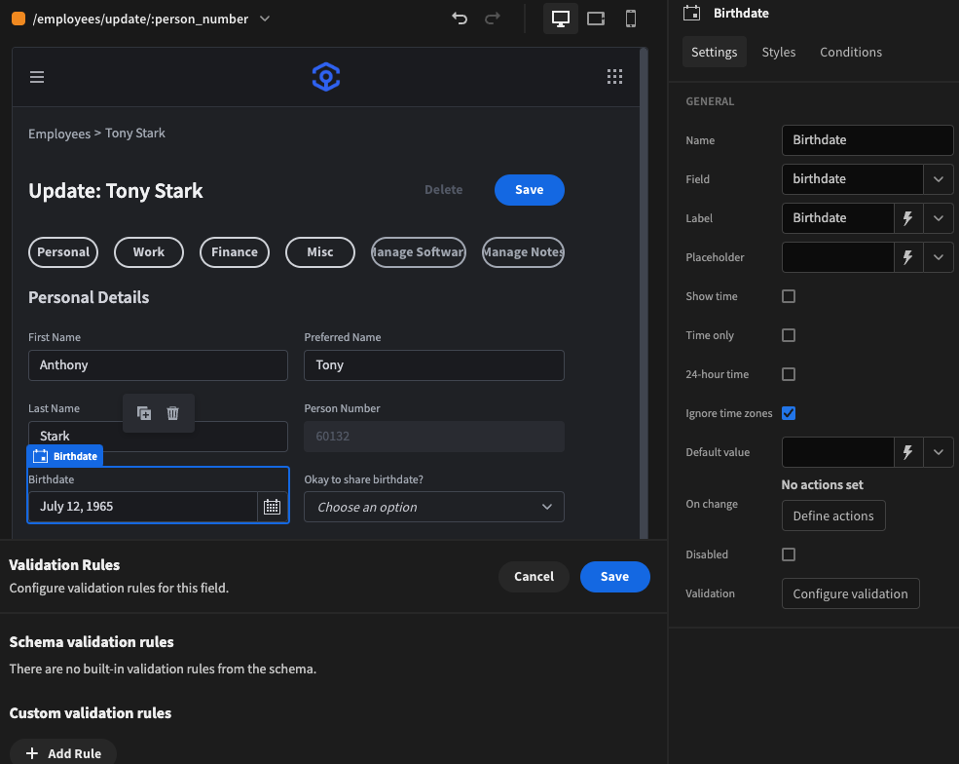Uncheck Ignore time zones

[789, 413]
